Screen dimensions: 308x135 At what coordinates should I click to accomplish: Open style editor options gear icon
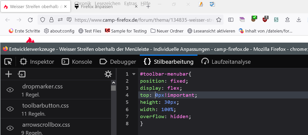click(x=108, y=74)
